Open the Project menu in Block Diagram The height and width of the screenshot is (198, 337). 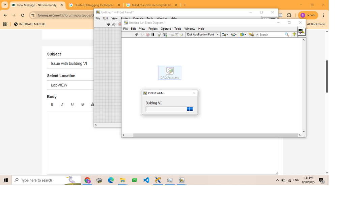(153, 29)
